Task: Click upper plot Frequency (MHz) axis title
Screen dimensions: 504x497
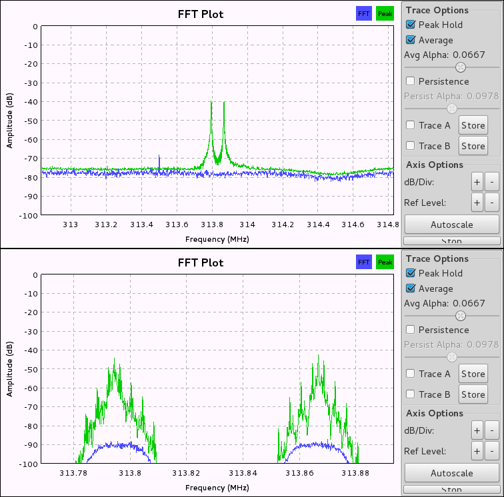Action: (x=217, y=239)
